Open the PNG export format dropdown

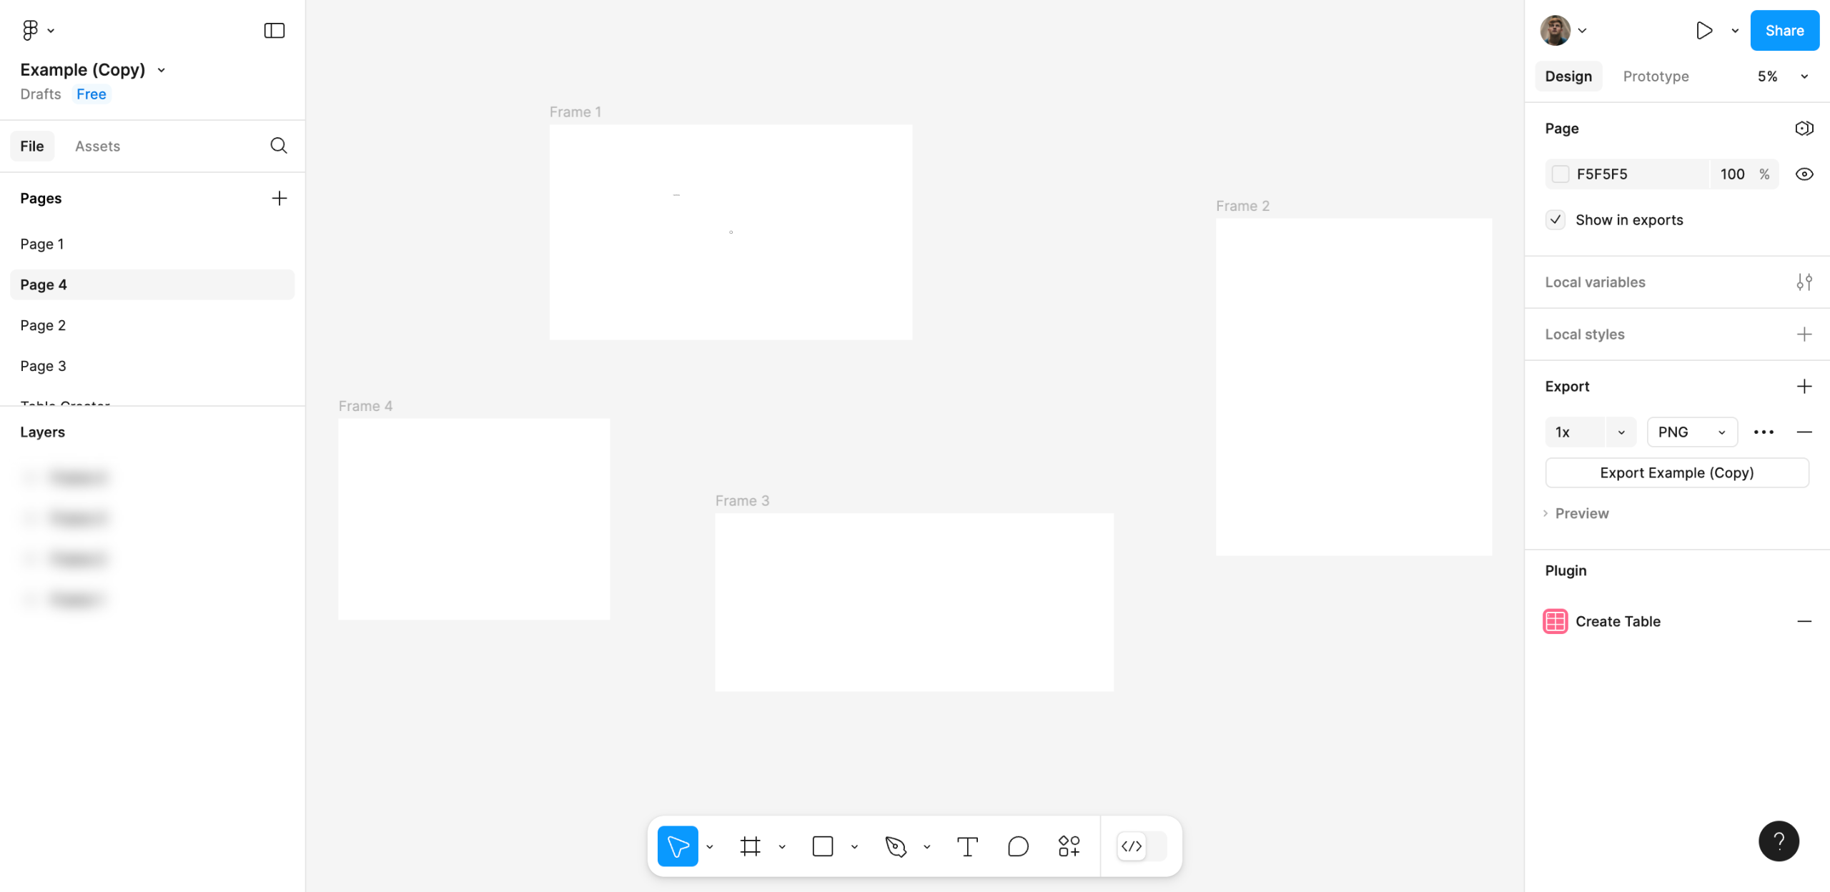[x=1692, y=432]
